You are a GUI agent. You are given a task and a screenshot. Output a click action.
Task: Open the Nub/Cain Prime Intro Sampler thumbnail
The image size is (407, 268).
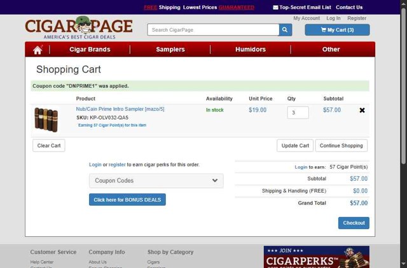pos(46,120)
